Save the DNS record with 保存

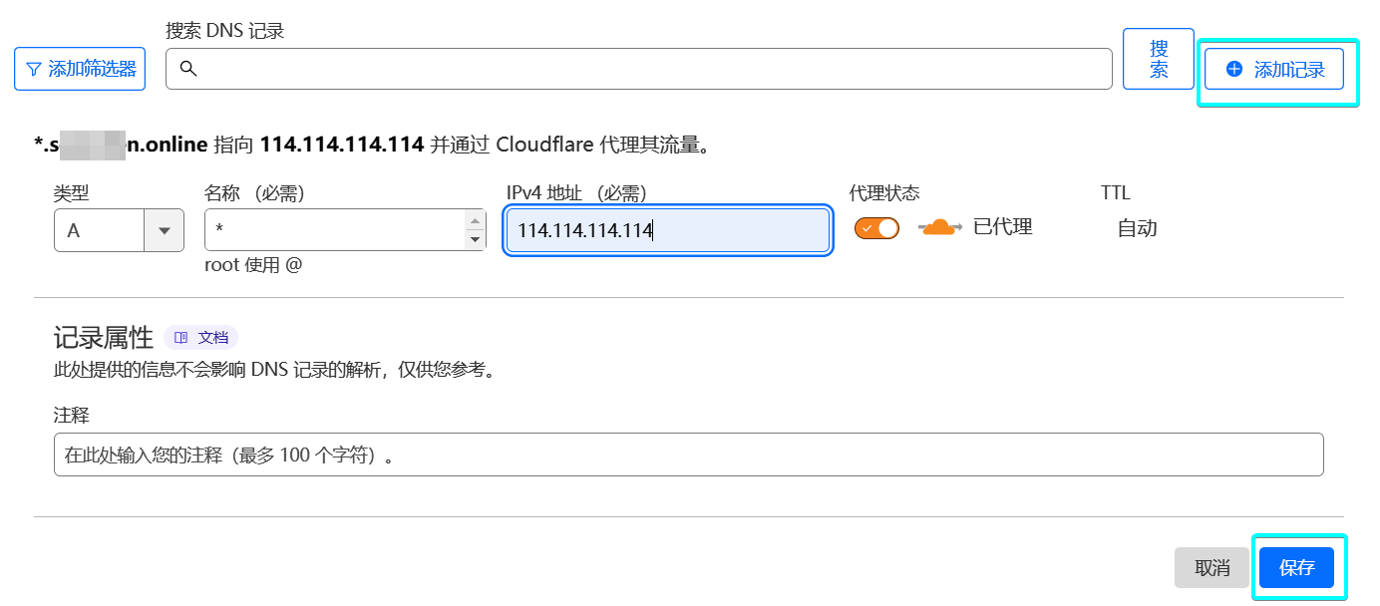click(1296, 568)
